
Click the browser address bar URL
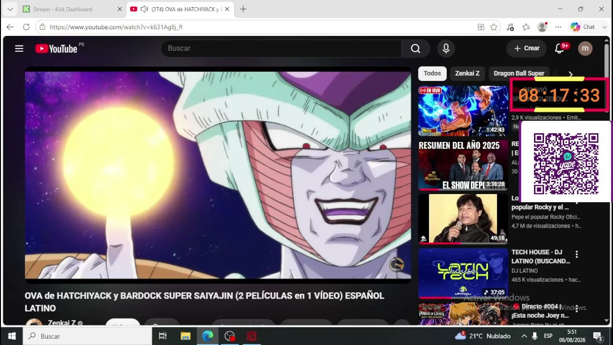click(x=116, y=27)
